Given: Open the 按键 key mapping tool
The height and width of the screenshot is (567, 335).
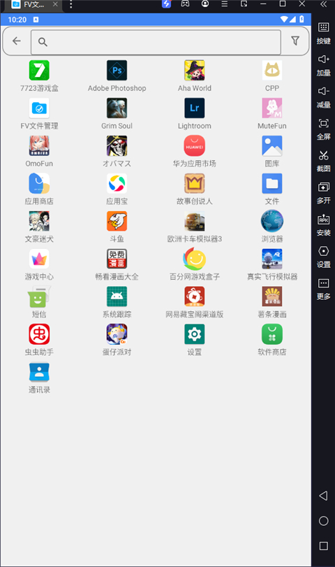Looking at the screenshot, I should [x=323, y=34].
